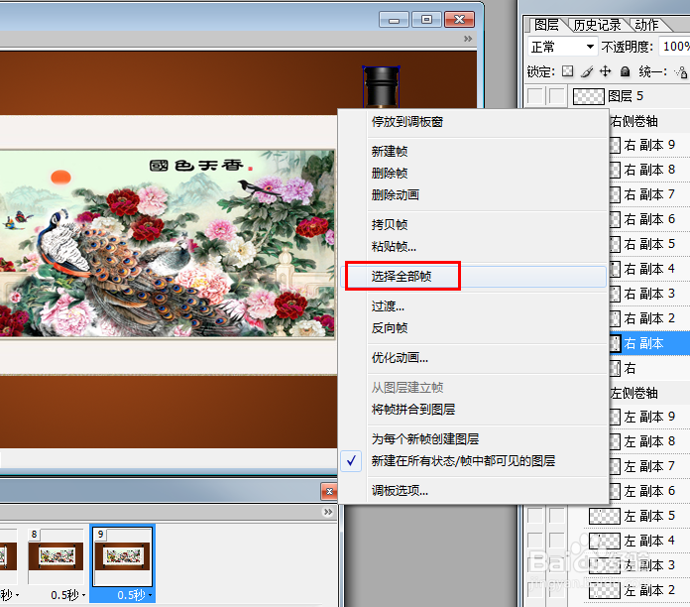Choose 删除帧 menu entry
This screenshot has height=607, width=690.
474,173
